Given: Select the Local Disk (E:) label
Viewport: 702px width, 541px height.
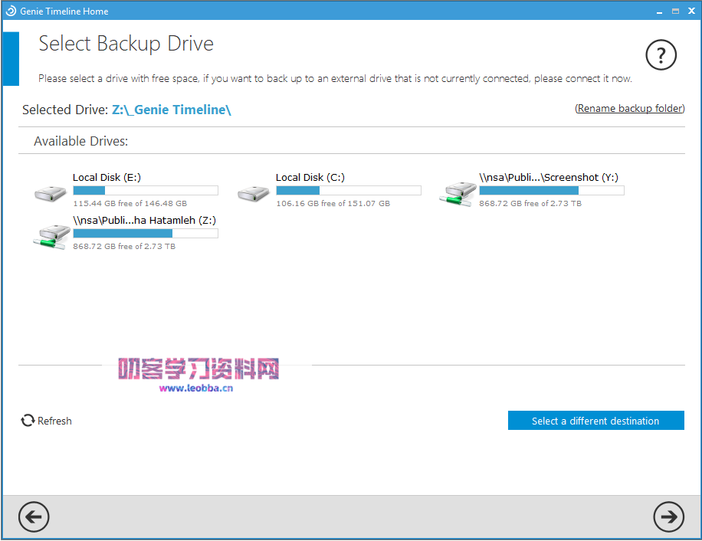Looking at the screenshot, I should pyautogui.click(x=107, y=177).
